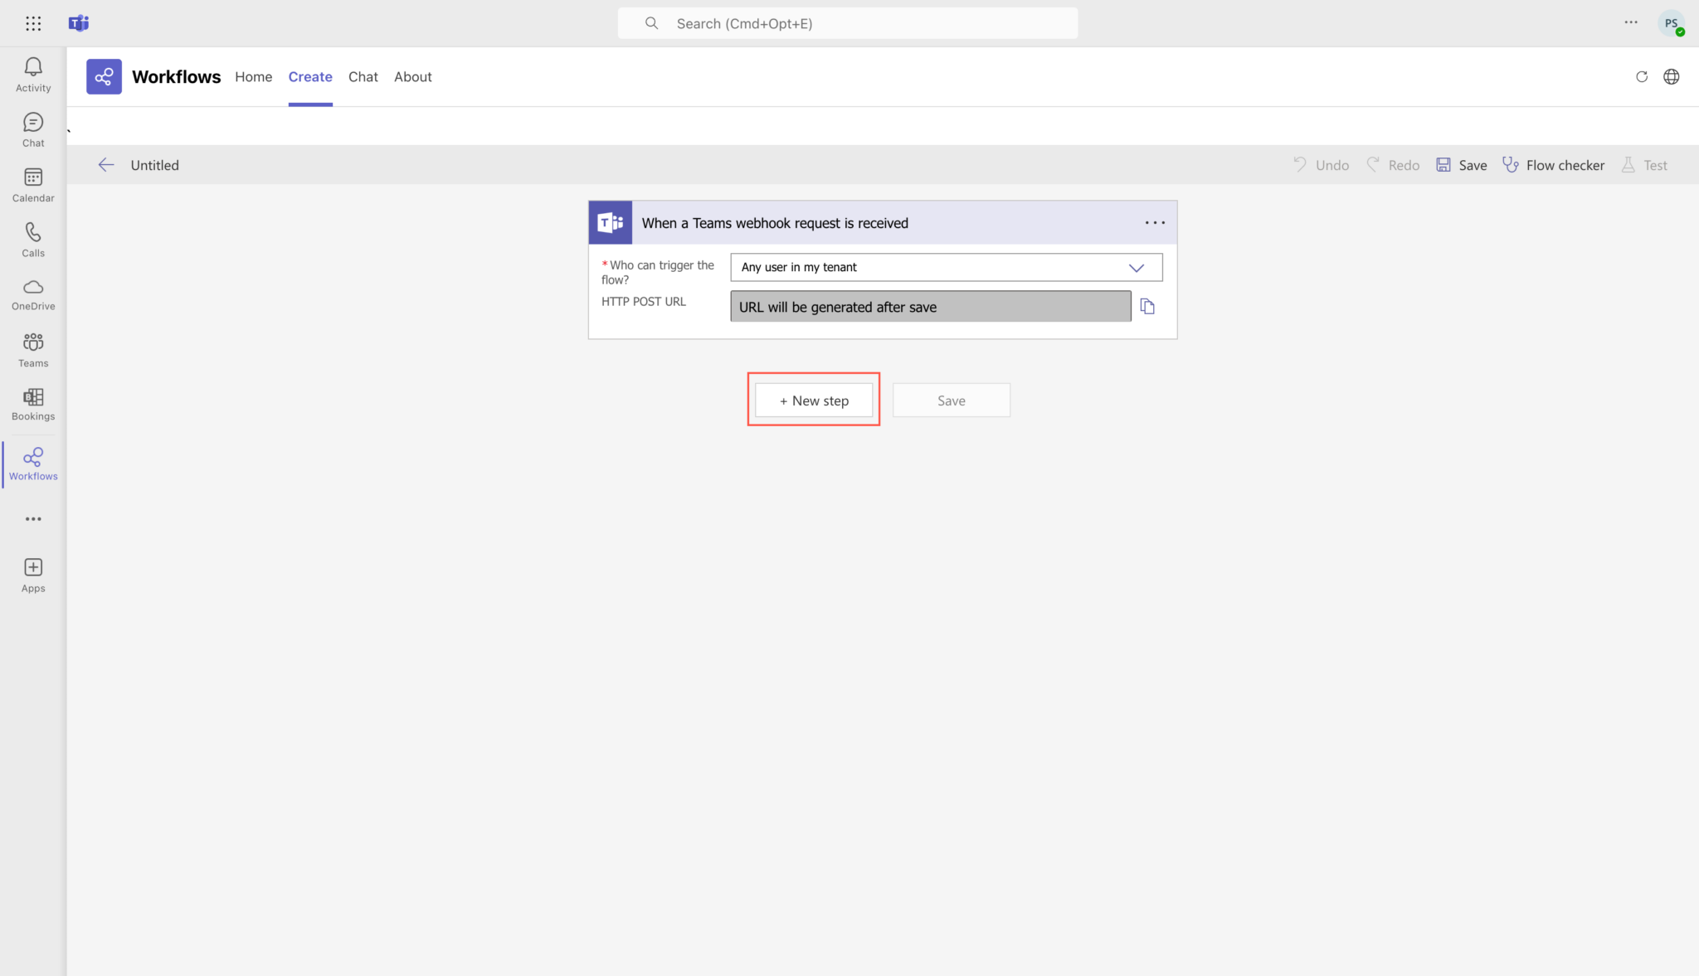Add a new step to the flow

click(813, 399)
